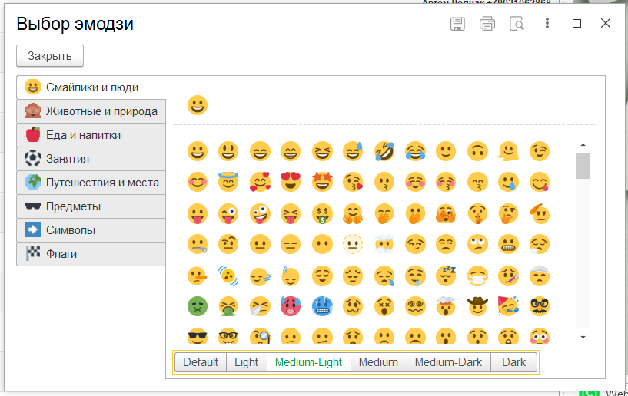
Task: Pick the tears of joy emoji
Action: 415,152
